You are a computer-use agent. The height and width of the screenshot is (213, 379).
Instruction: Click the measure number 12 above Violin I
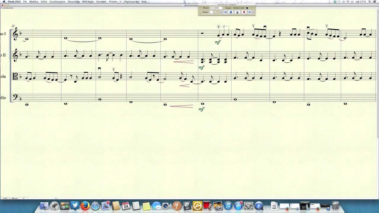click(x=13, y=26)
